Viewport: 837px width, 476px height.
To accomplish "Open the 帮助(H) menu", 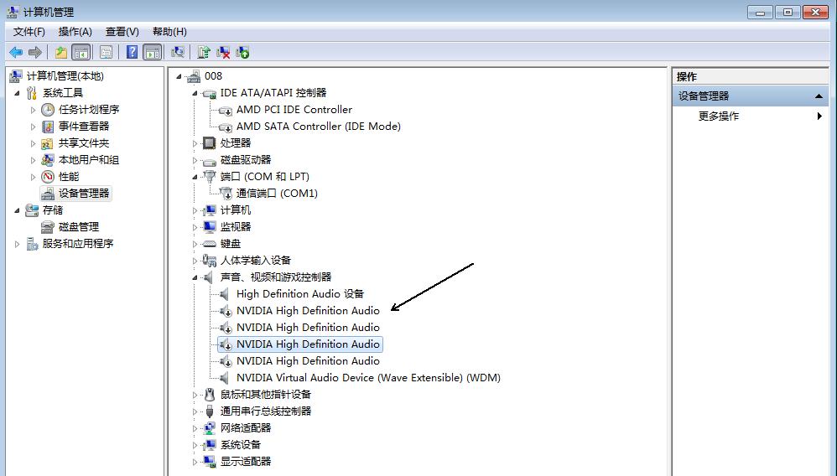I will (x=169, y=32).
